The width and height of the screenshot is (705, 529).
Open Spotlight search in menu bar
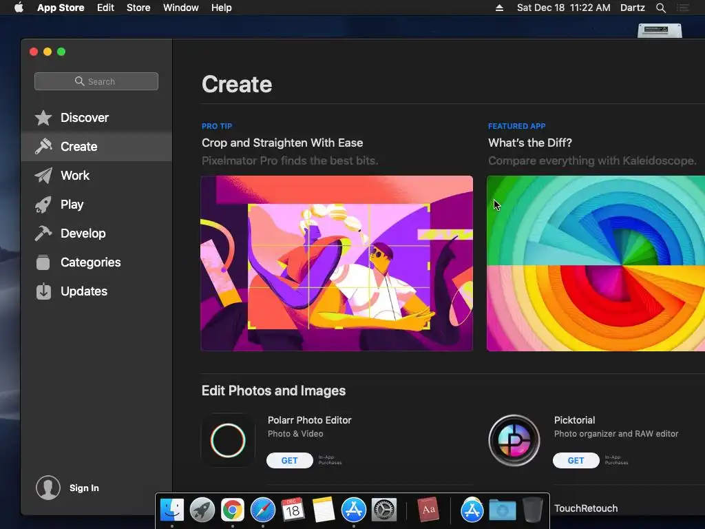click(660, 8)
